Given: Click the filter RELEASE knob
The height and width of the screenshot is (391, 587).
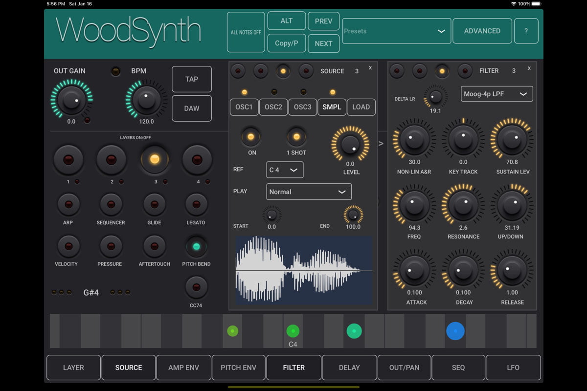Looking at the screenshot, I should [x=512, y=270].
